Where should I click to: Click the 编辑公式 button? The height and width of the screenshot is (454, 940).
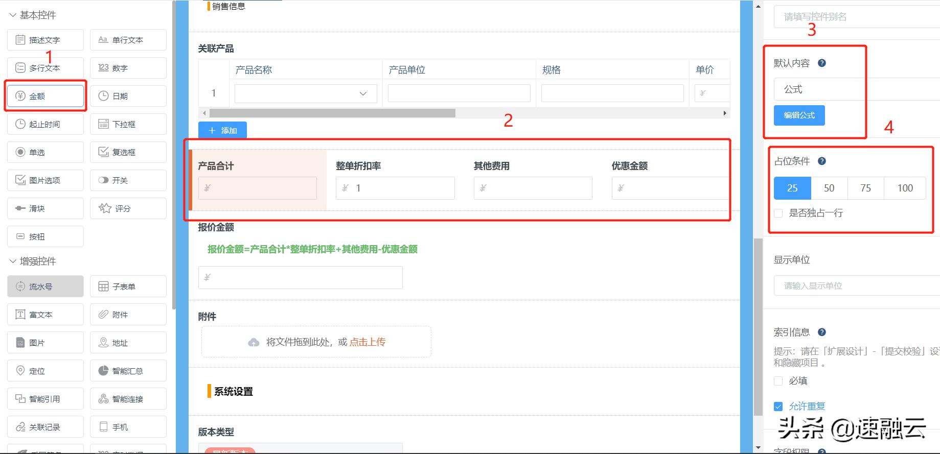(799, 115)
